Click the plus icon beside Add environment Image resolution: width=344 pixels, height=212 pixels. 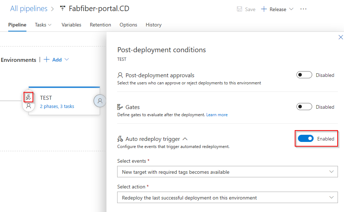click(46, 59)
